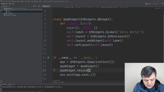Select External Libraries in the tree

9,13
